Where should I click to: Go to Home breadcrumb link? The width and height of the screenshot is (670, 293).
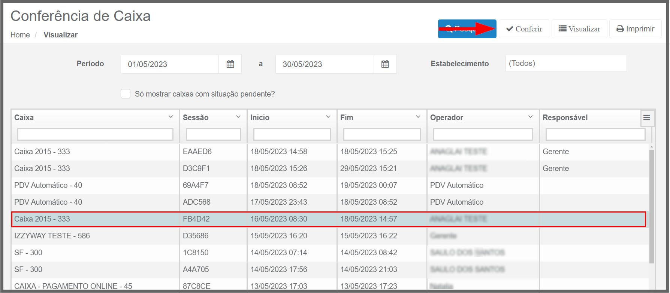[20, 35]
